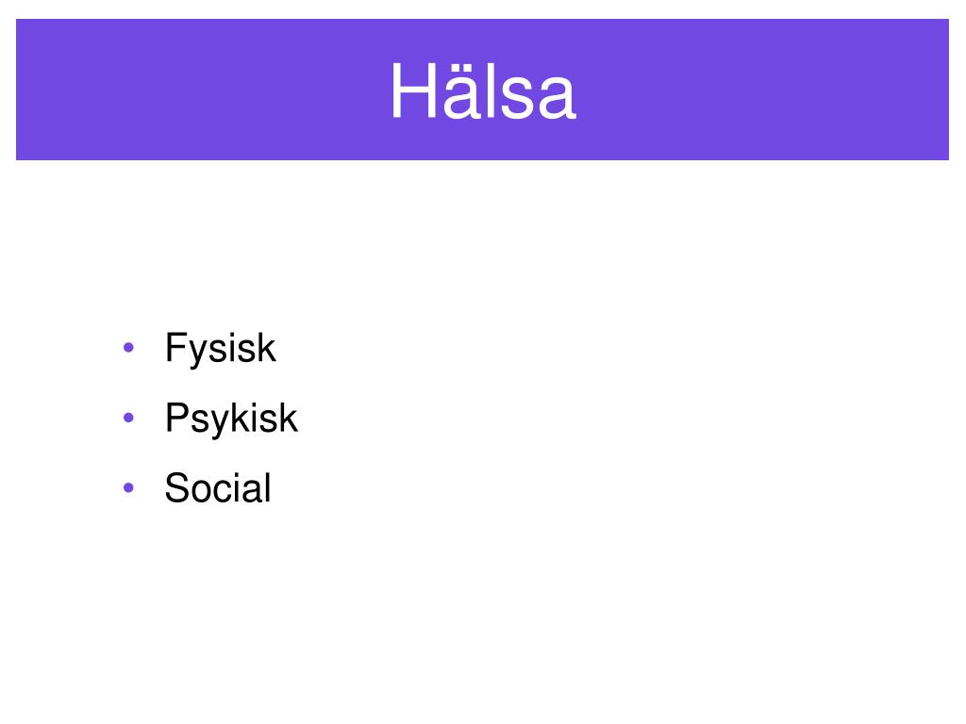
Task: Click the capital S in Social
Action: 177,488
